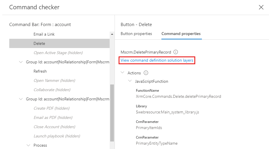Close the Command checker dialog

pyautogui.click(x=261, y=7)
